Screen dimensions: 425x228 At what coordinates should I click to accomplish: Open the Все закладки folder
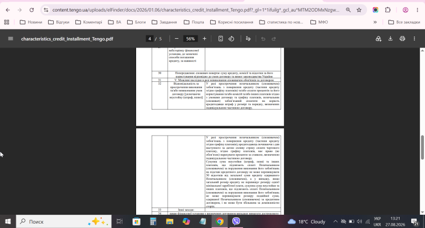(x=404, y=22)
